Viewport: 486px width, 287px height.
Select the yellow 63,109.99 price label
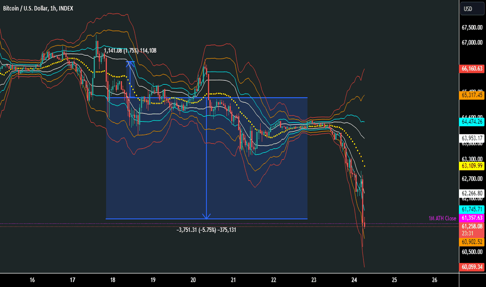pos(472,166)
